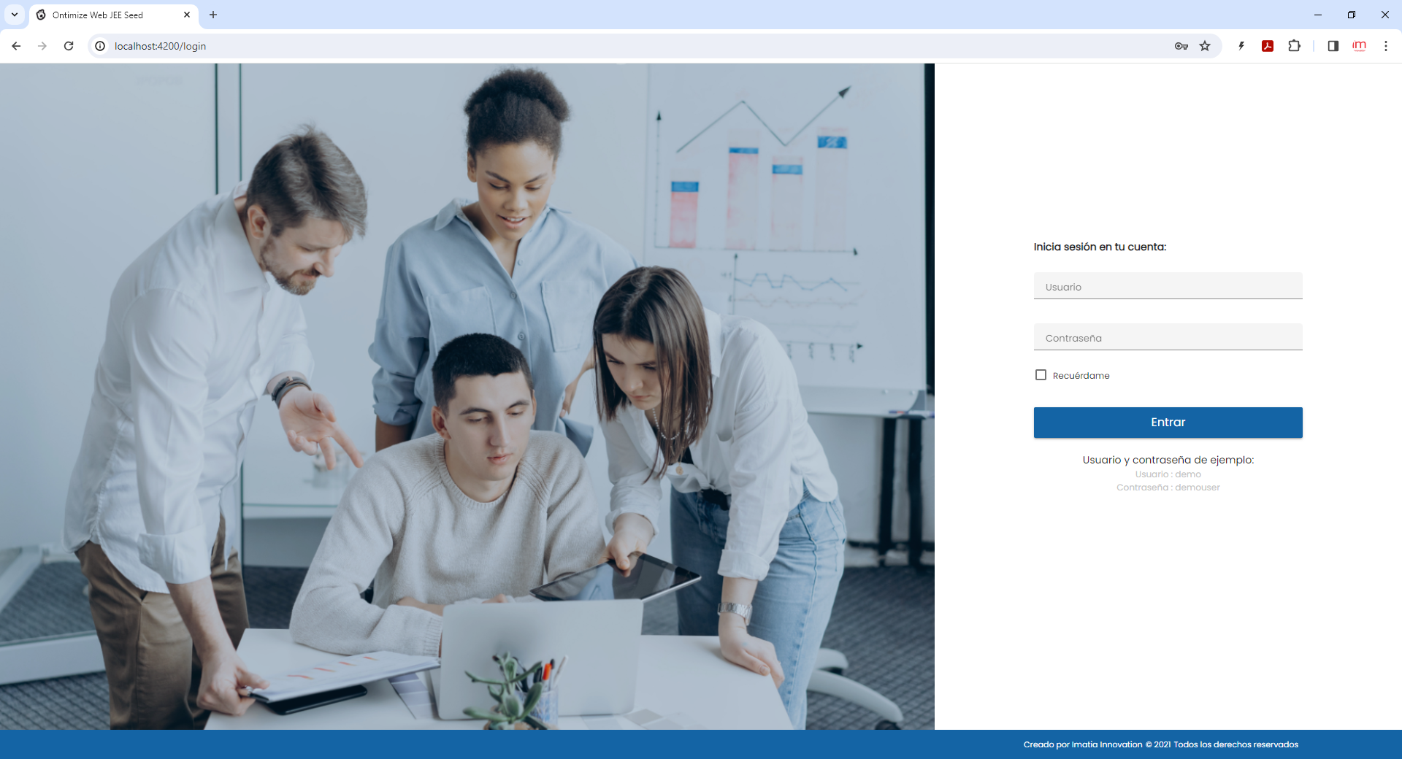Open the tab search dropdown arrow
Image resolution: width=1402 pixels, height=759 pixels.
click(x=15, y=15)
